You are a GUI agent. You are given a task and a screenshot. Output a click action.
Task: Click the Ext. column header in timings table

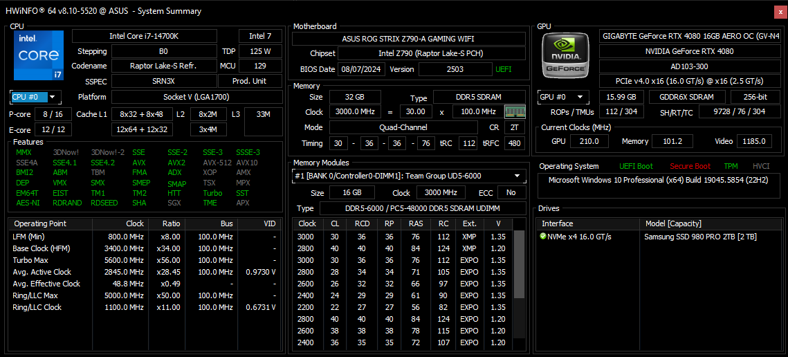click(469, 223)
